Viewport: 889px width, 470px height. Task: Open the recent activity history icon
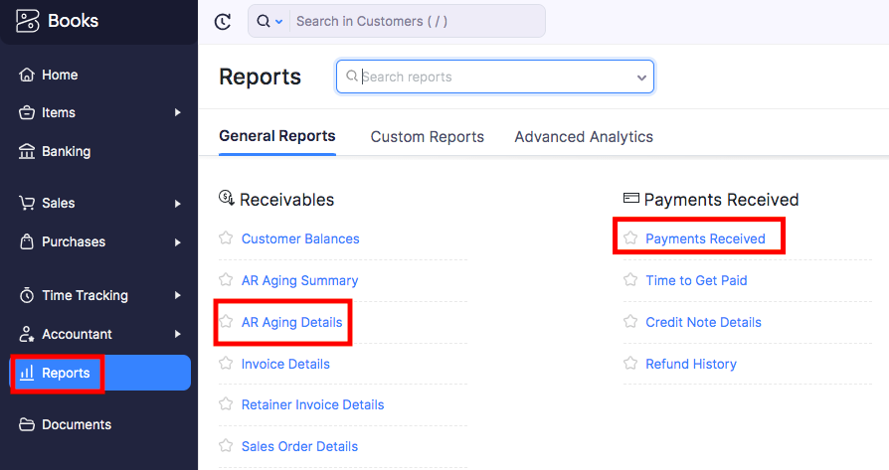[223, 22]
